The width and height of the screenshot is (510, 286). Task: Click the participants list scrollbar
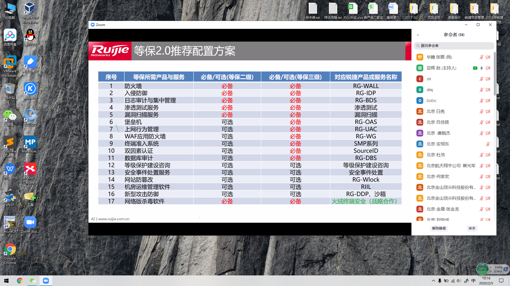(x=495, y=74)
